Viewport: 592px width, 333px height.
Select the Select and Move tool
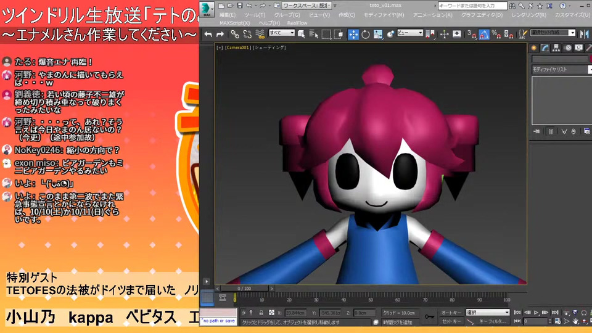[353, 35]
